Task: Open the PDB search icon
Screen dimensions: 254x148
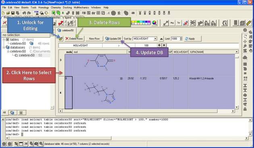Action: click(x=36, y=13)
